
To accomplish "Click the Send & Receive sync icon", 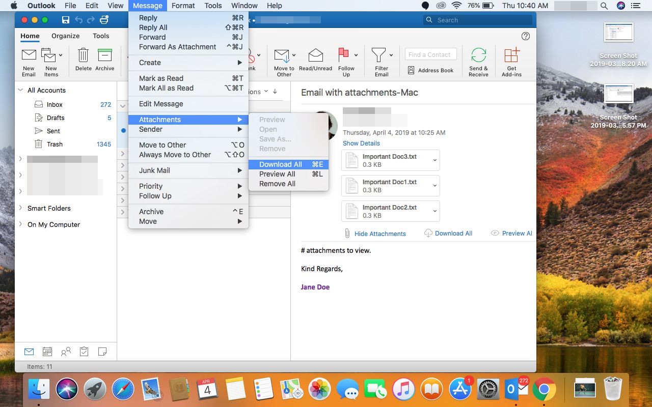I will [478, 55].
